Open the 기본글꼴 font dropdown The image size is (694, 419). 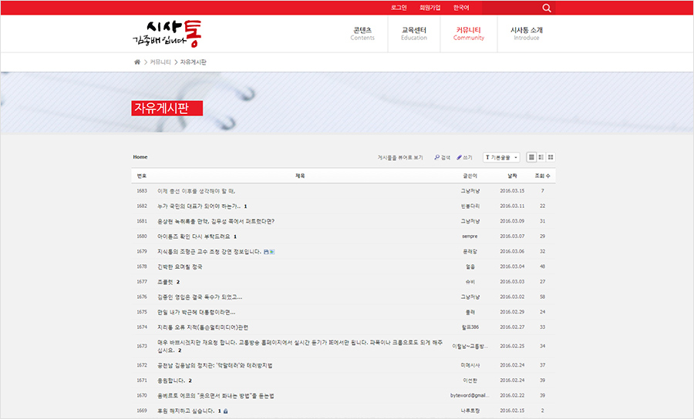[x=501, y=157]
